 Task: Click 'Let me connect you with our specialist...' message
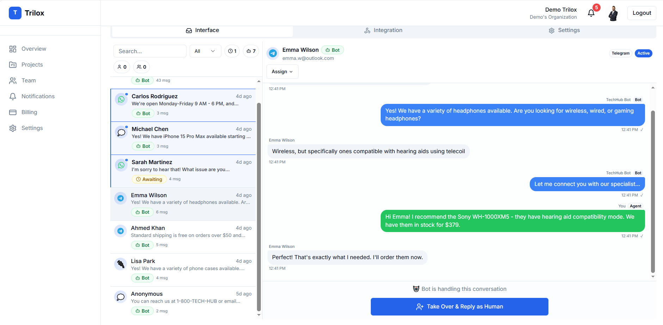(x=587, y=184)
